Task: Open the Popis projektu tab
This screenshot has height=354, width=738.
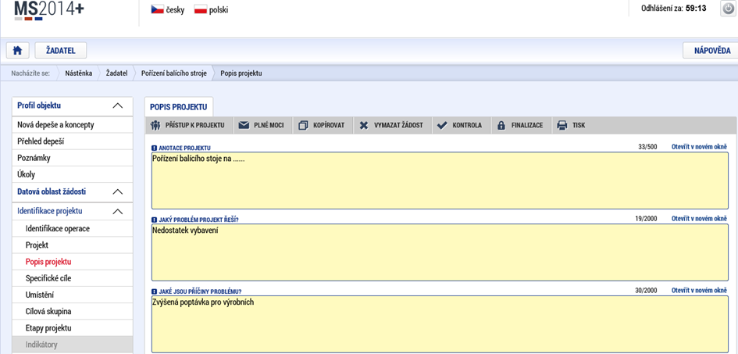Action: (178, 107)
